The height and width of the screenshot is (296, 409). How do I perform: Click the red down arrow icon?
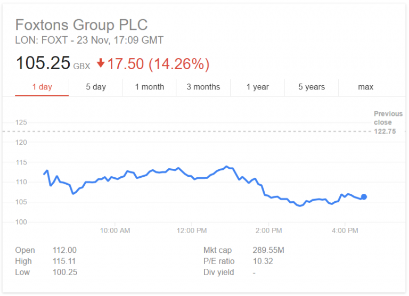pyautogui.click(x=101, y=64)
